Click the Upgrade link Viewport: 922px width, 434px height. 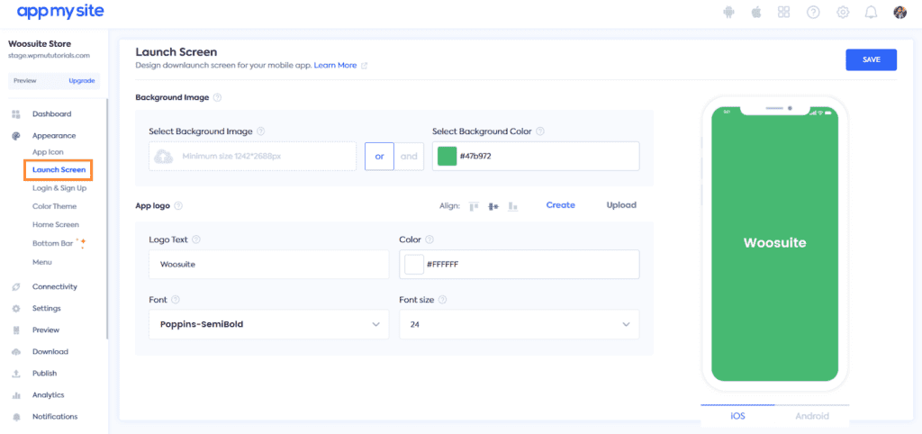81,81
